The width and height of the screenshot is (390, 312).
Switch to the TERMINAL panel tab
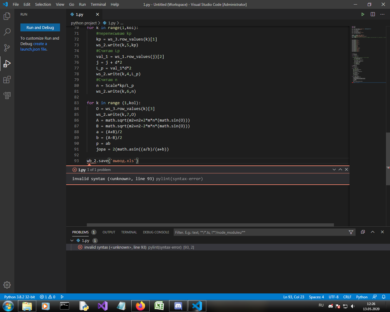(x=129, y=232)
